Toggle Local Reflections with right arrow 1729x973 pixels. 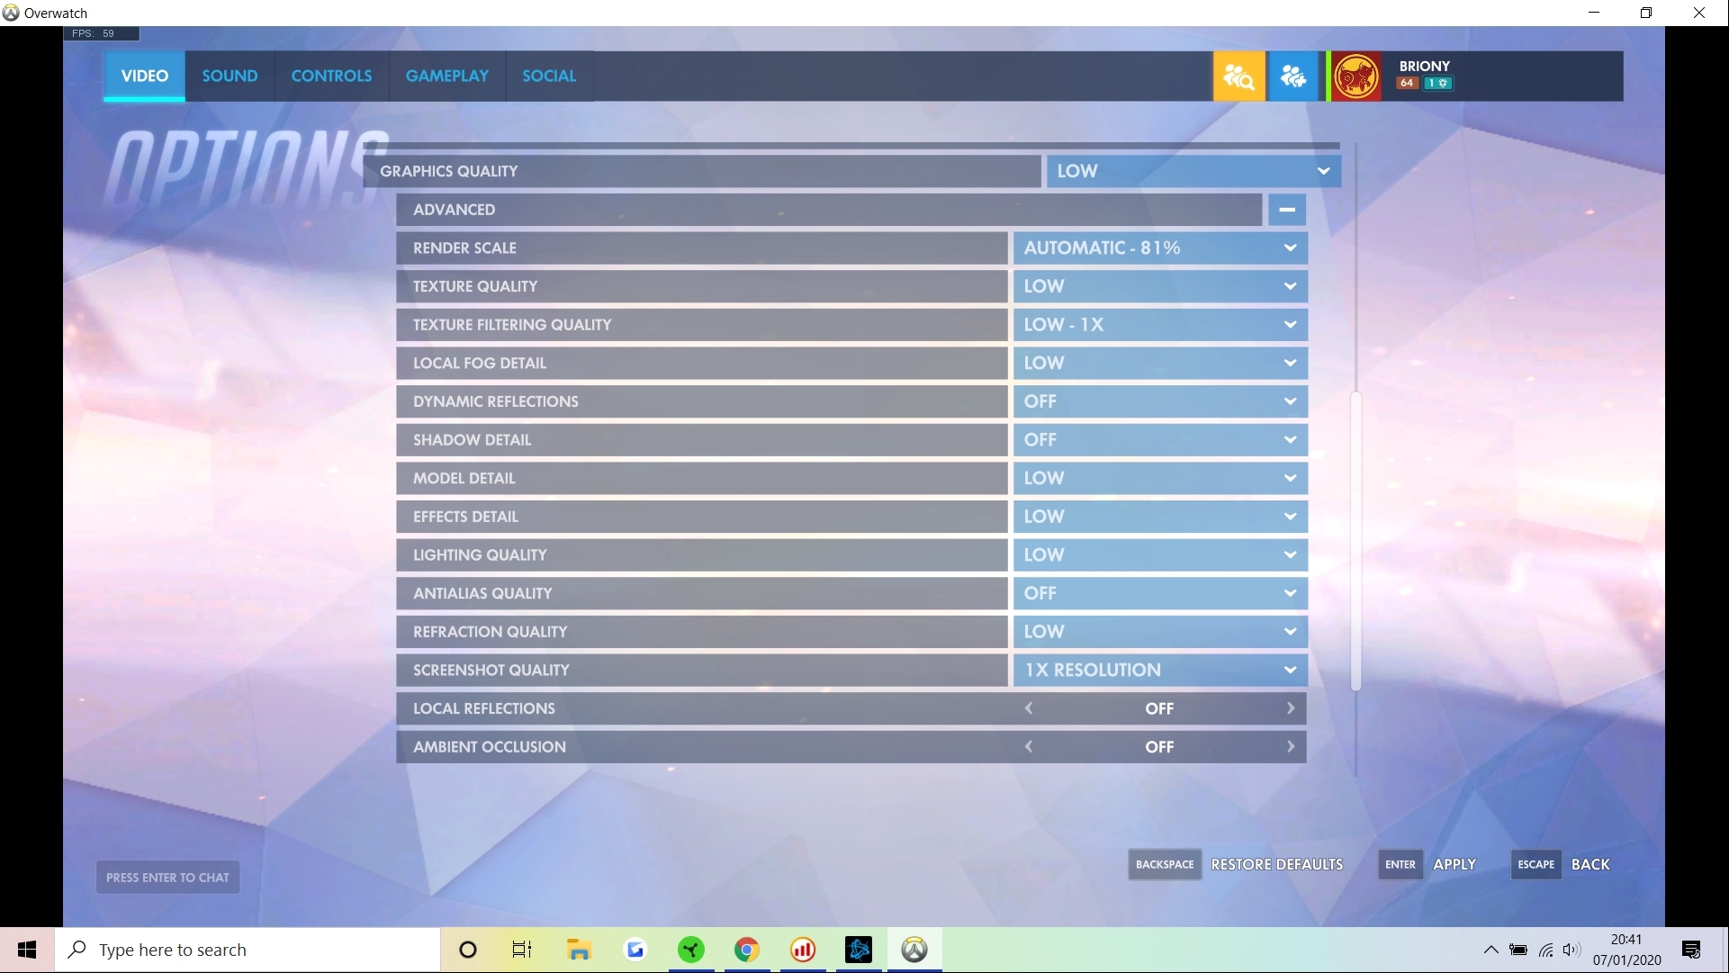(1290, 708)
